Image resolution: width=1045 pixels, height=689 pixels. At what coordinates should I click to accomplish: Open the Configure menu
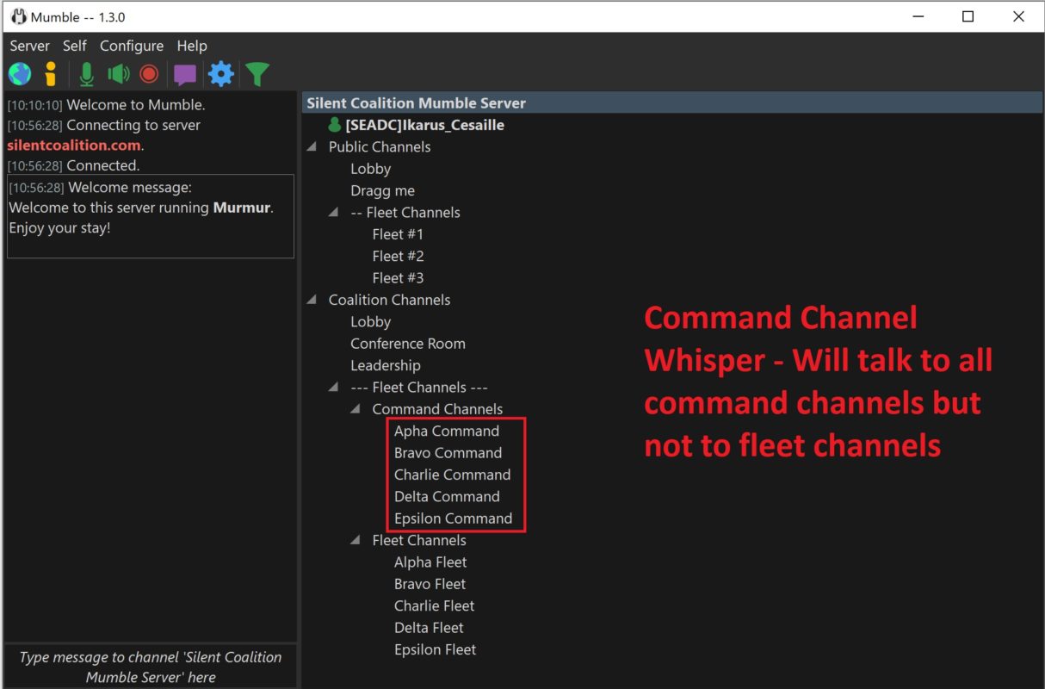(x=132, y=46)
